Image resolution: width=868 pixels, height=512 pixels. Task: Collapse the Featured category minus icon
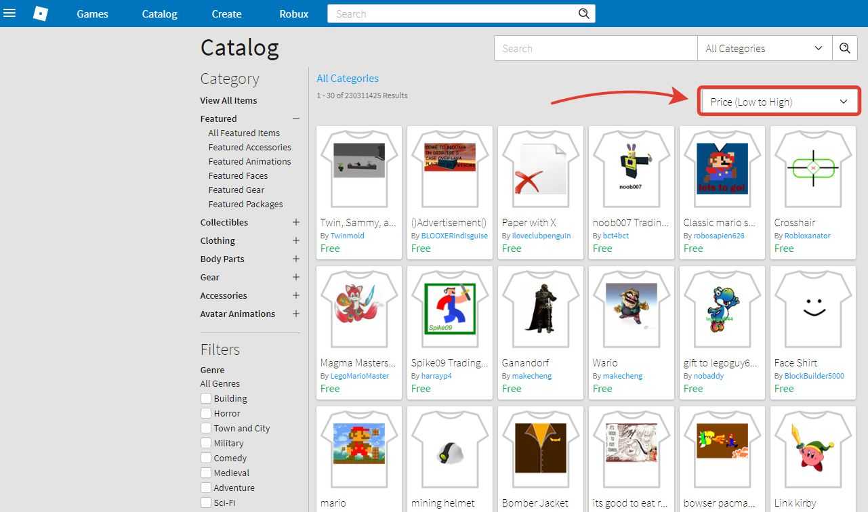point(295,119)
